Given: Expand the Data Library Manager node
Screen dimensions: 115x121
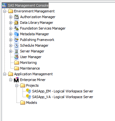Looking at the screenshot, I should [x=10, y=23].
